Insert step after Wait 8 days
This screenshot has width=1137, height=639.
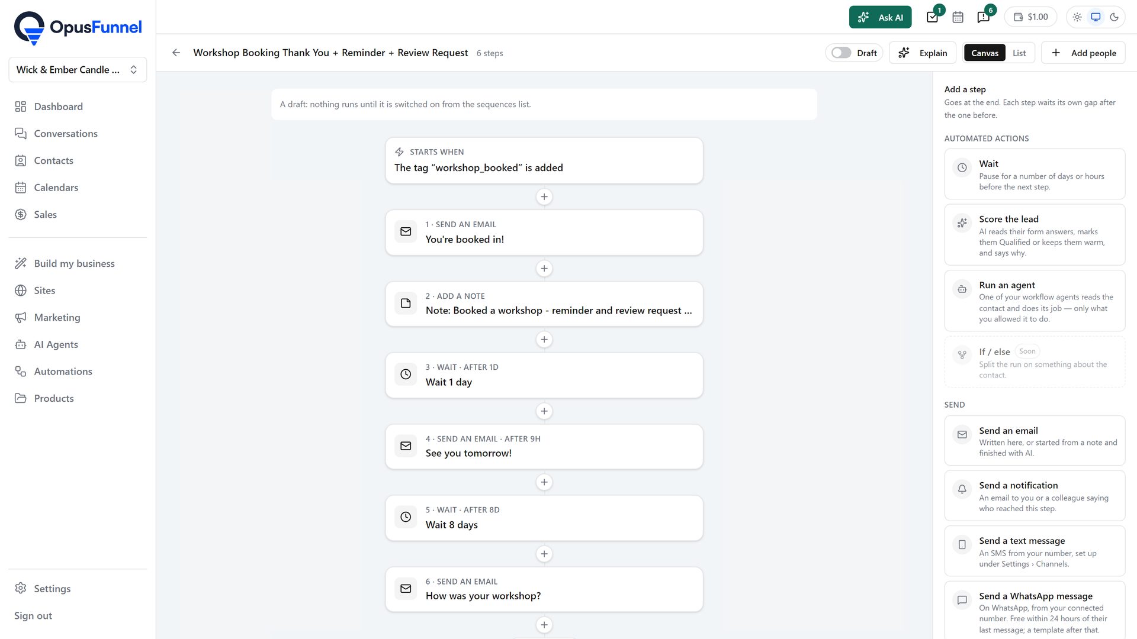544,554
